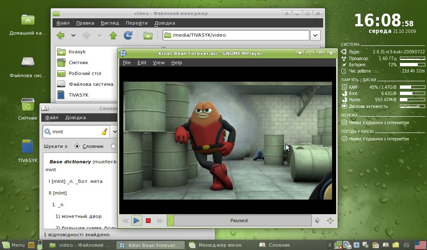Open Довідка menu in Словник window
This screenshot has width=427, height=250.
[x=75, y=117]
